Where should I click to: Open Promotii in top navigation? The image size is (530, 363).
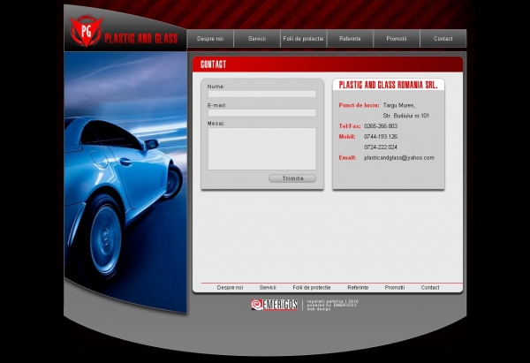point(397,39)
